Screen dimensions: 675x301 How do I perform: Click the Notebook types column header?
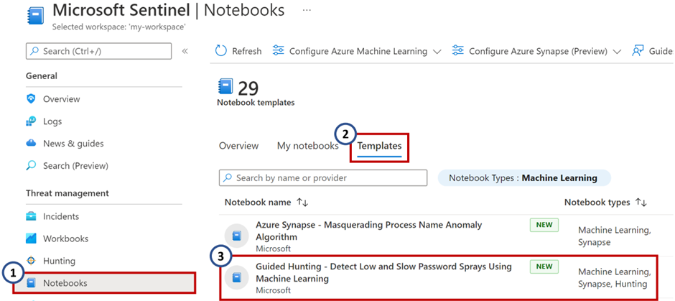[x=597, y=203]
